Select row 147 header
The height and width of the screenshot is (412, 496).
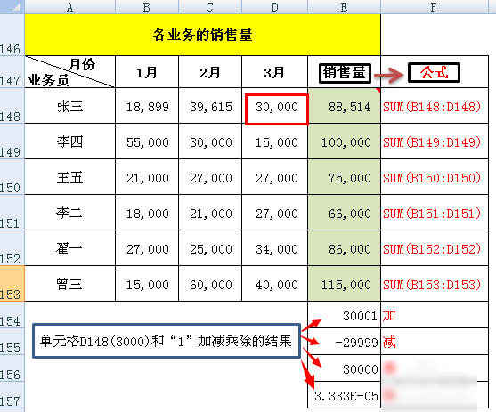pyautogui.click(x=12, y=72)
